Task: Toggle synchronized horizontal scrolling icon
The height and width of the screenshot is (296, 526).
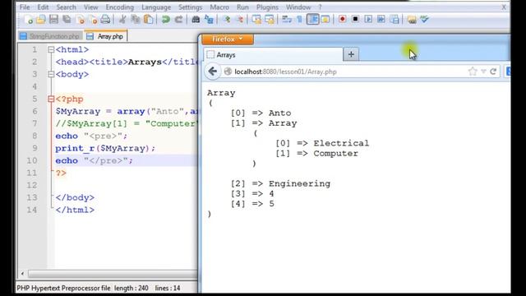Action: pos(270,20)
